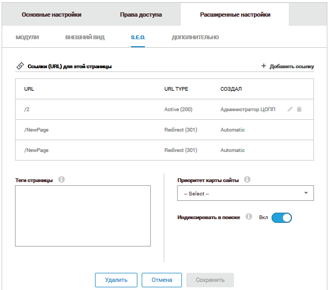Open the ВНЕШНИЙ ВИД sub-tab

pos(85,38)
